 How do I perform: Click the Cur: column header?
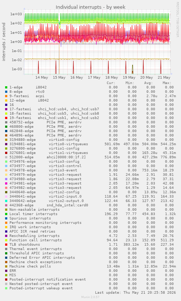111,83
